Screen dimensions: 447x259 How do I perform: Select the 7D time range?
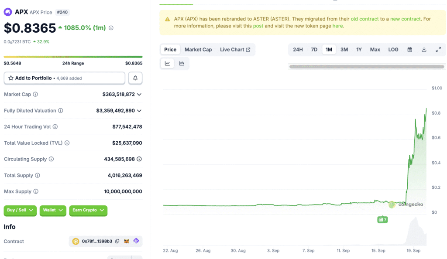tap(314, 50)
